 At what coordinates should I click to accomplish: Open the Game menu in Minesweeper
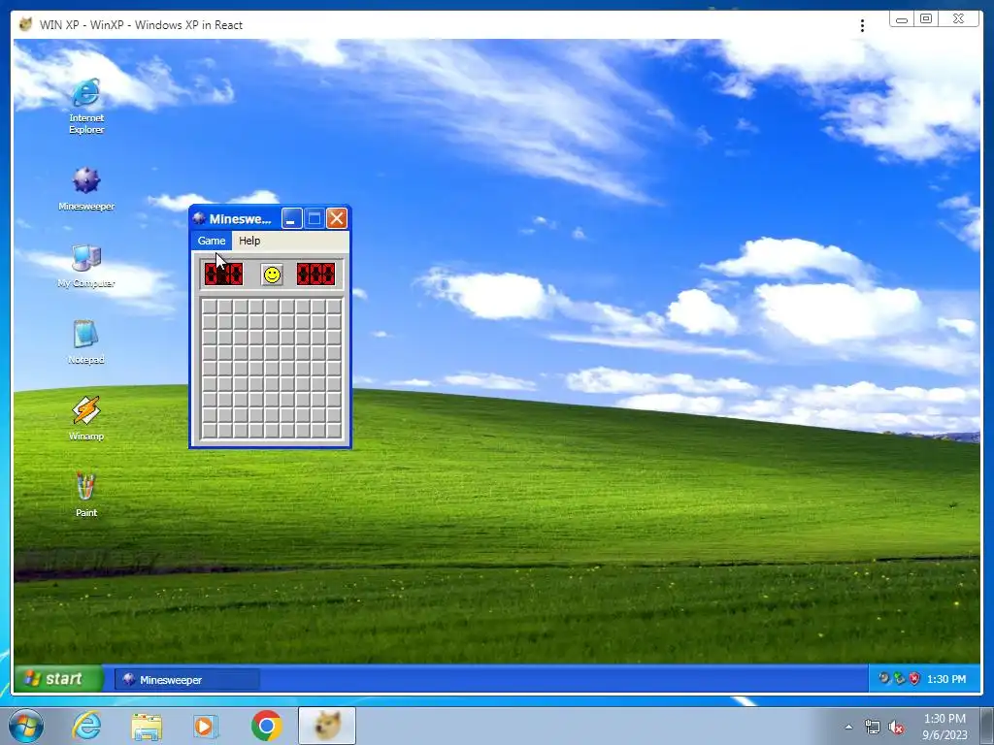(211, 241)
